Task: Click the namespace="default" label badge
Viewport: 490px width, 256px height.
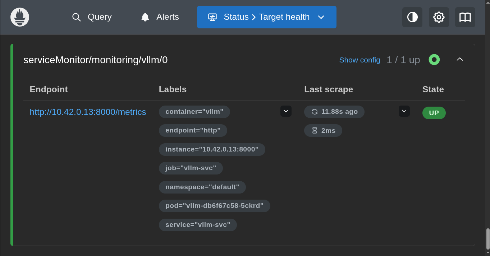Action: point(202,187)
